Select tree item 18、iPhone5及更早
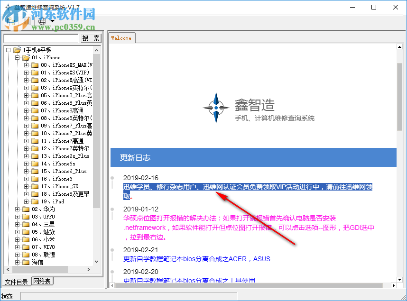The image size is (407, 301). (x=65, y=194)
